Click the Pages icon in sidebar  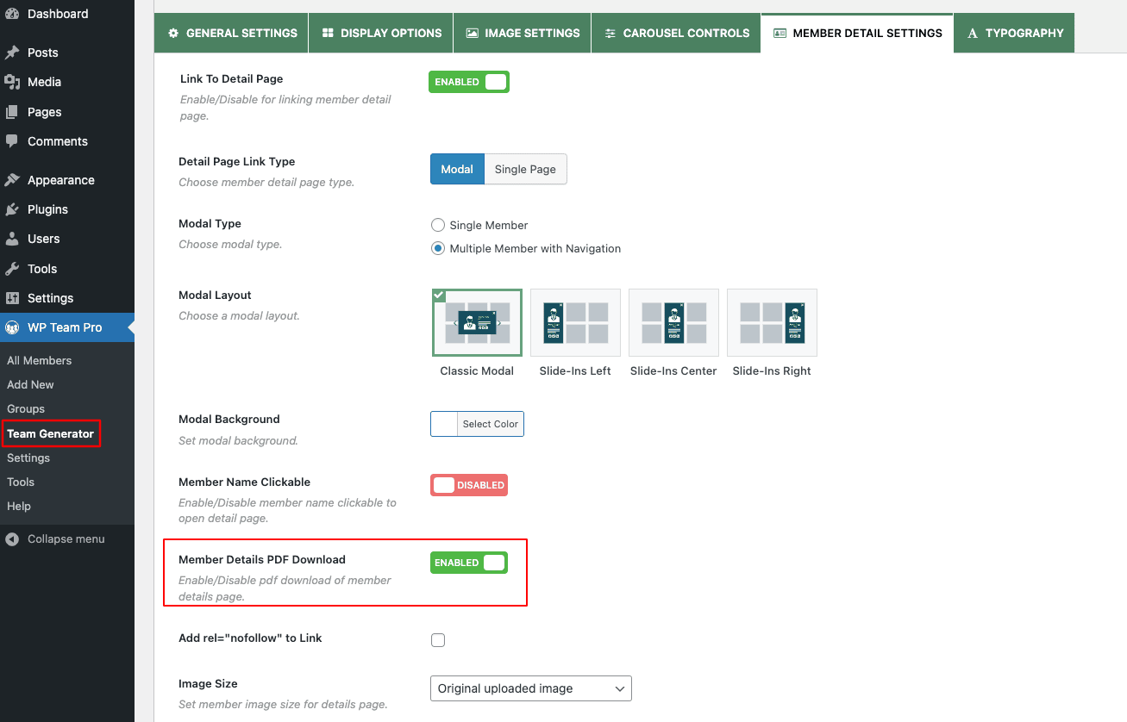click(12, 112)
